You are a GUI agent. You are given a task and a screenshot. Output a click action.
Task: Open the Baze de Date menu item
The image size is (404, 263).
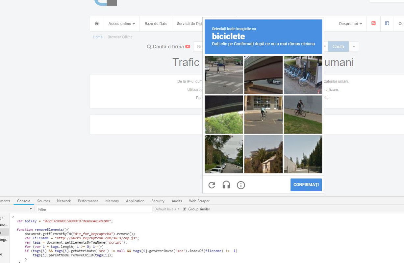[156, 24]
